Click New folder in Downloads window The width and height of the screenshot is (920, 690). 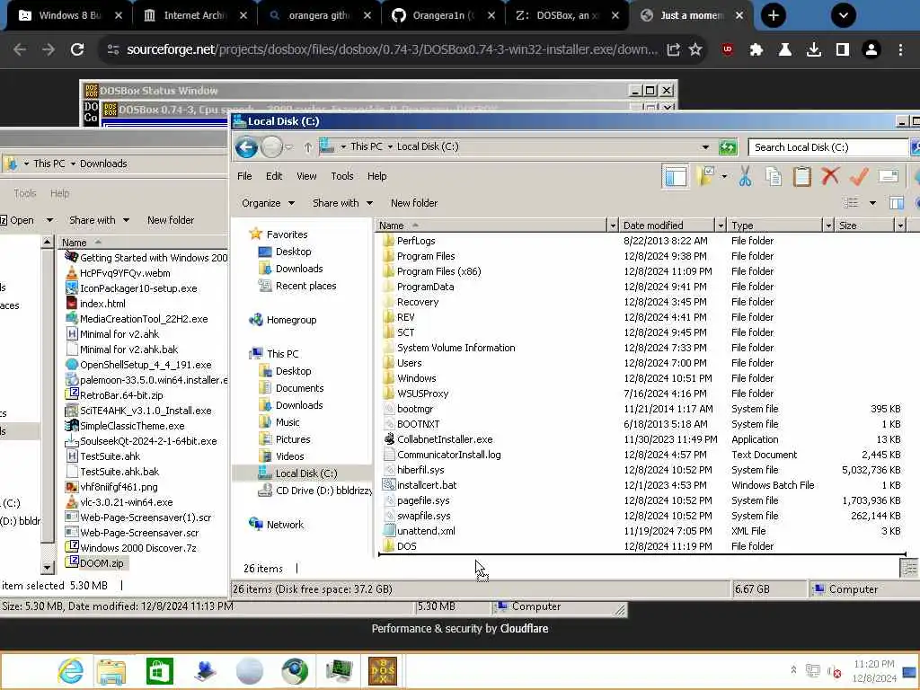171,220
